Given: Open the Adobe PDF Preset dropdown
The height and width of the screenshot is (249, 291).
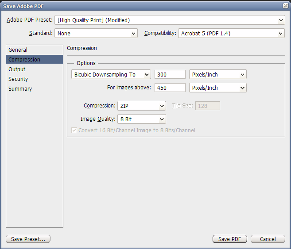Looking at the screenshot, I should tap(170, 20).
